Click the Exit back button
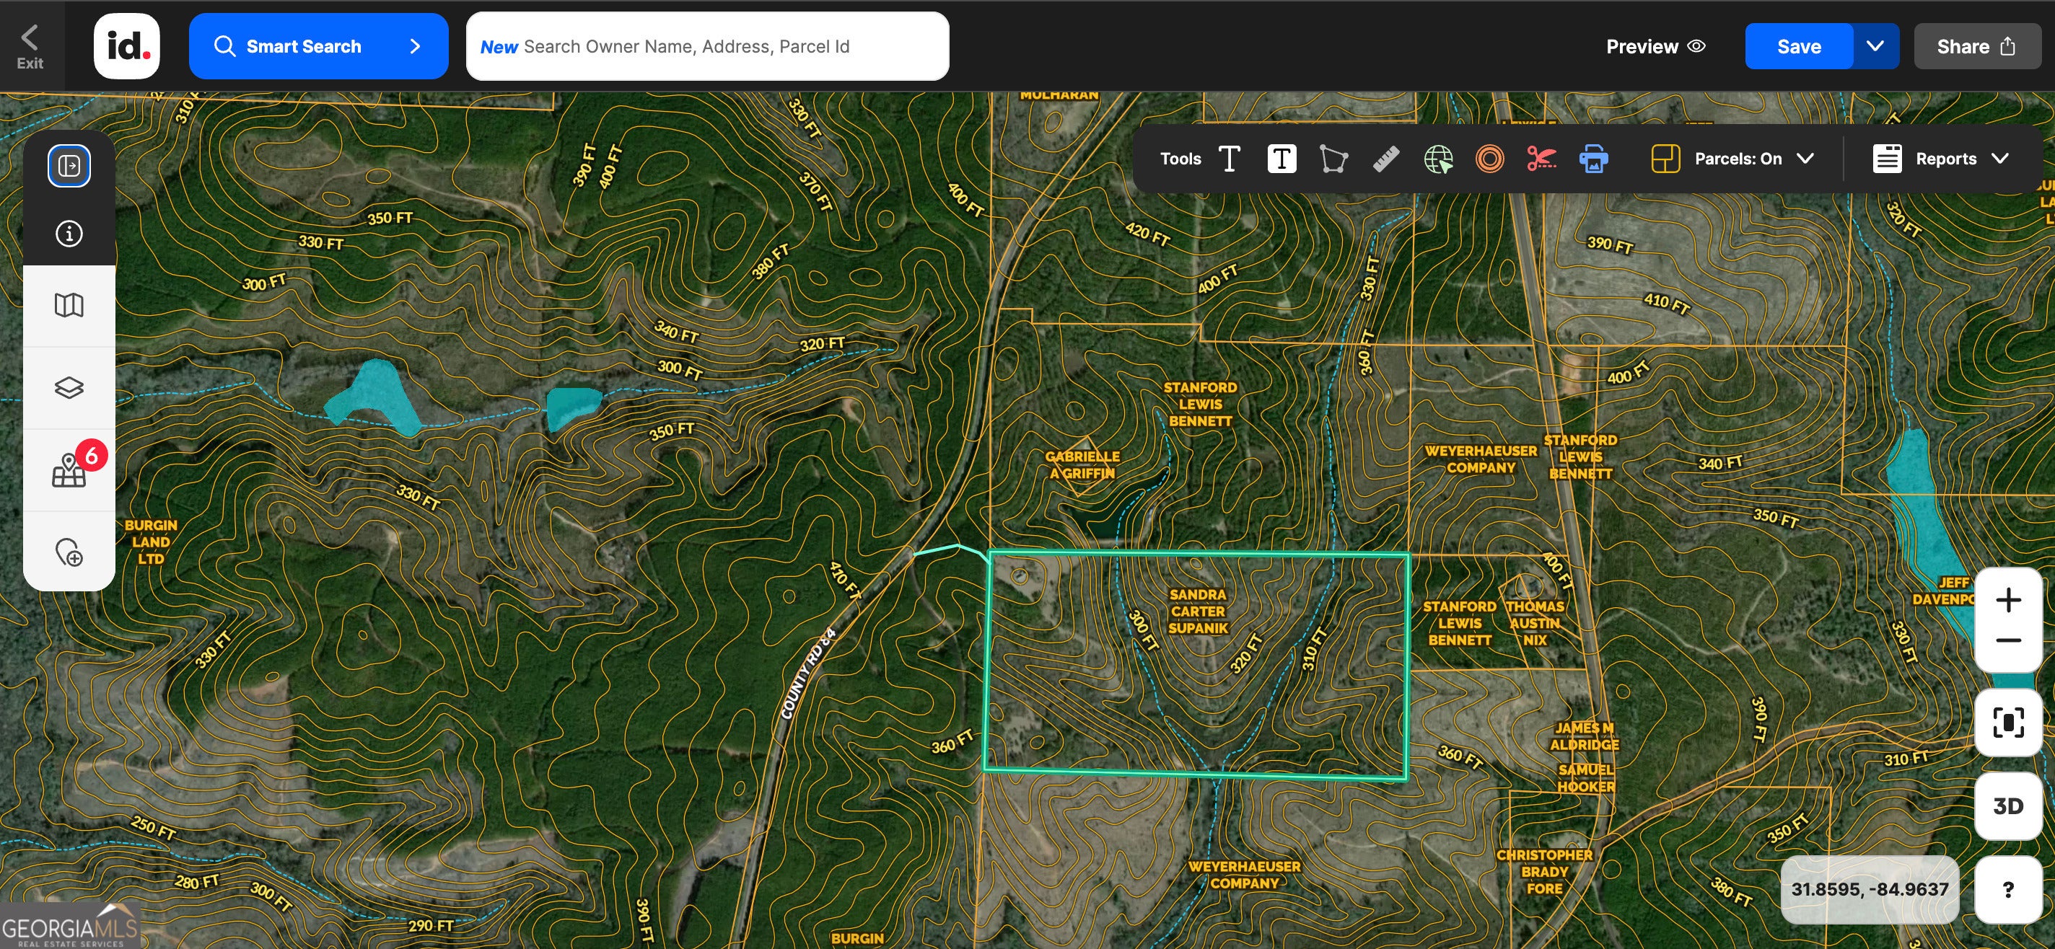This screenshot has height=949, width=2055. 30,46
